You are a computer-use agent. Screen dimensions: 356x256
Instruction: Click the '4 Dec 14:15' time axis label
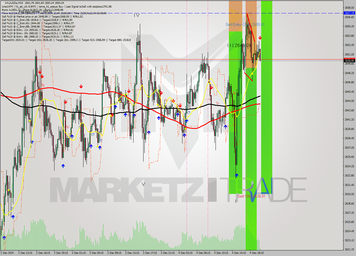239,253
